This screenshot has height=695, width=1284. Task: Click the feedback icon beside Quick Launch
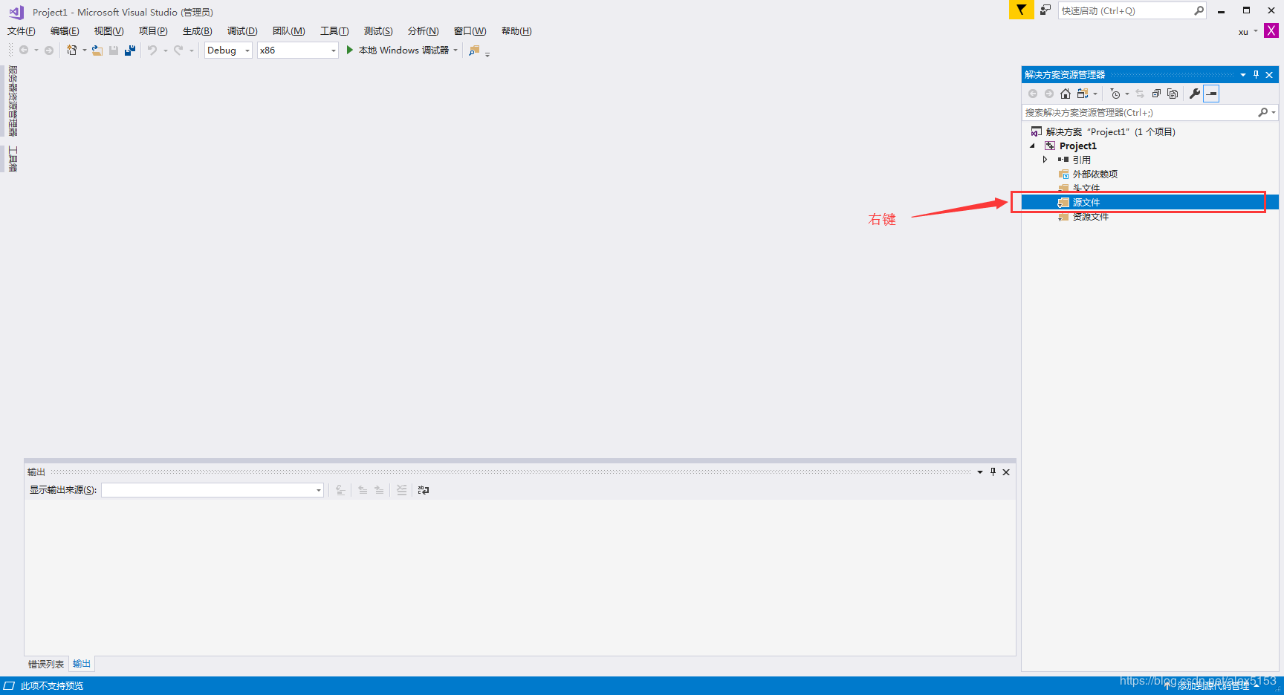click(1045, 10)
